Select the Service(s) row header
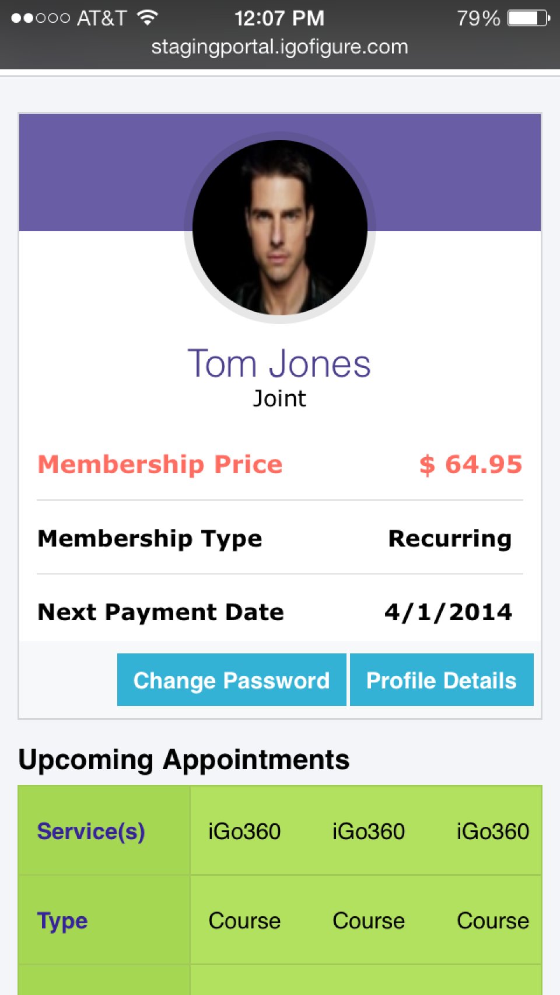 [91, 832]
